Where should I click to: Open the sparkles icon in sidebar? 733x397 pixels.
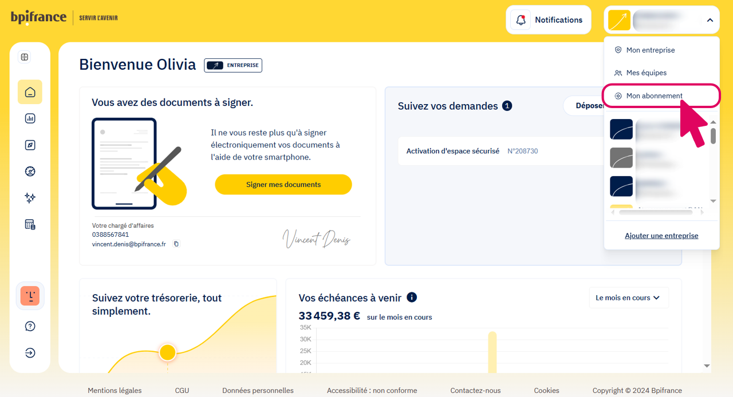(x=30, y=198)
